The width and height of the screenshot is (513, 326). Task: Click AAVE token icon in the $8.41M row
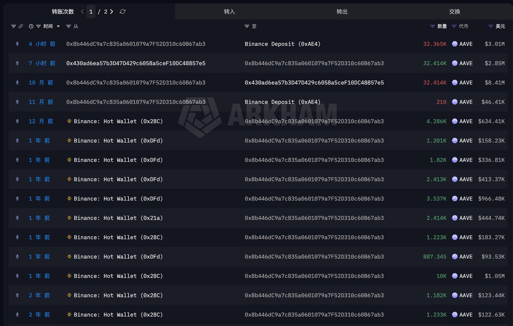pos(455,83)
